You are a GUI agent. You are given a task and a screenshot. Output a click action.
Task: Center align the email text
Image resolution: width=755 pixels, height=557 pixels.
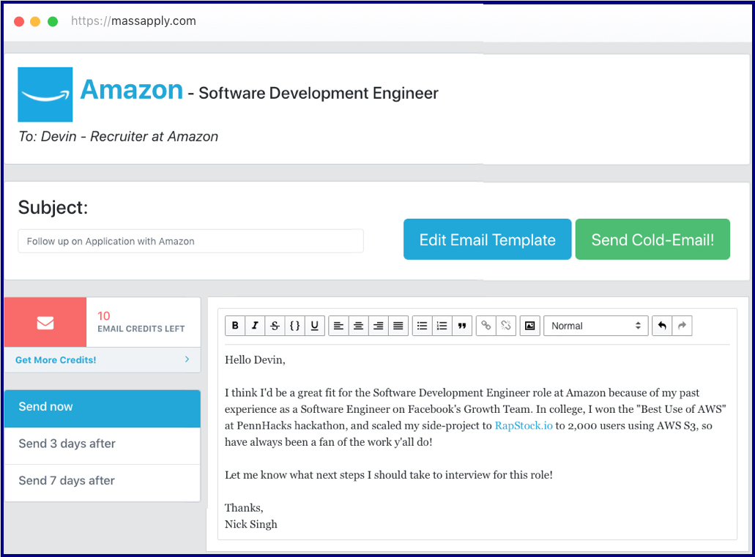[x=358, y=326]
